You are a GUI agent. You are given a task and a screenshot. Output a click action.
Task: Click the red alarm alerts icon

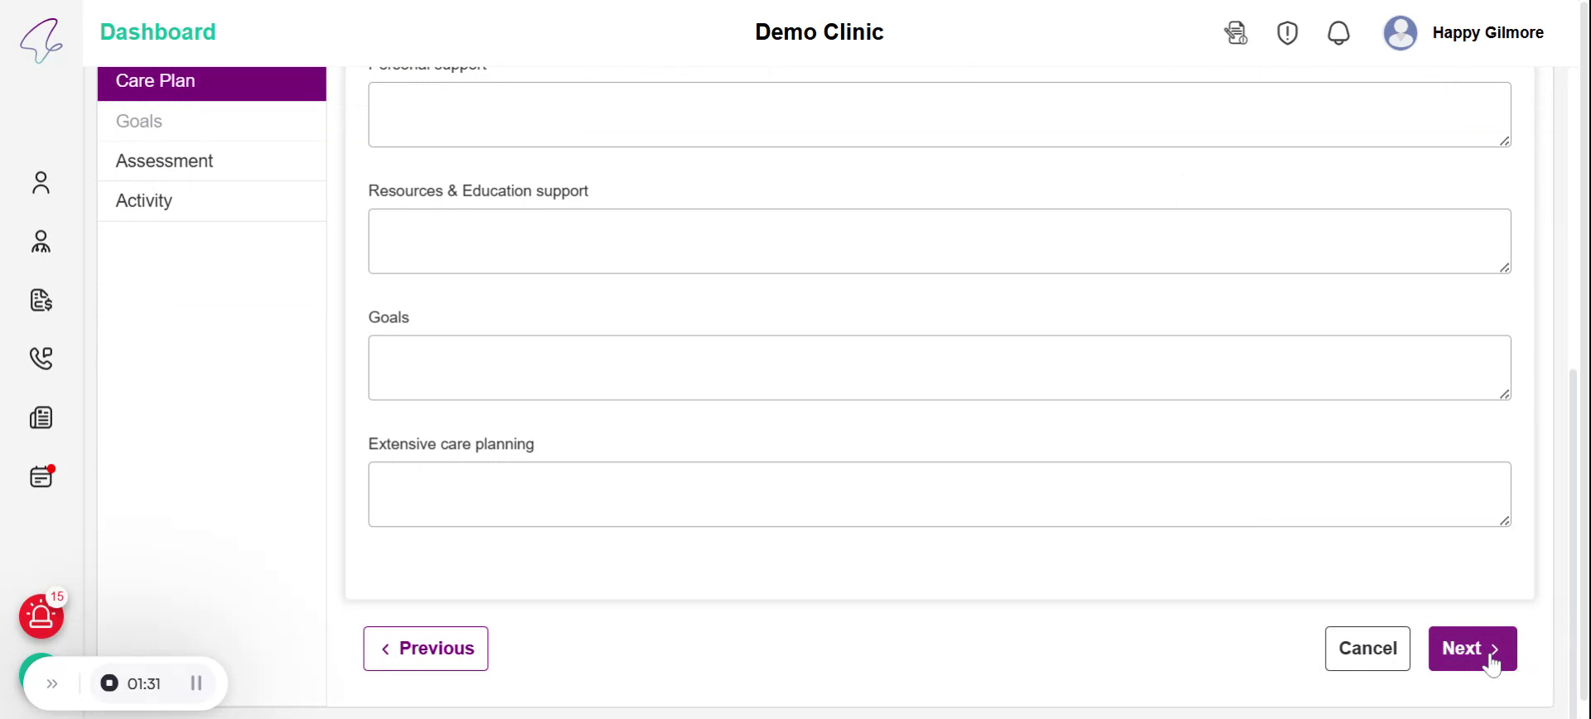coord(41,616)
